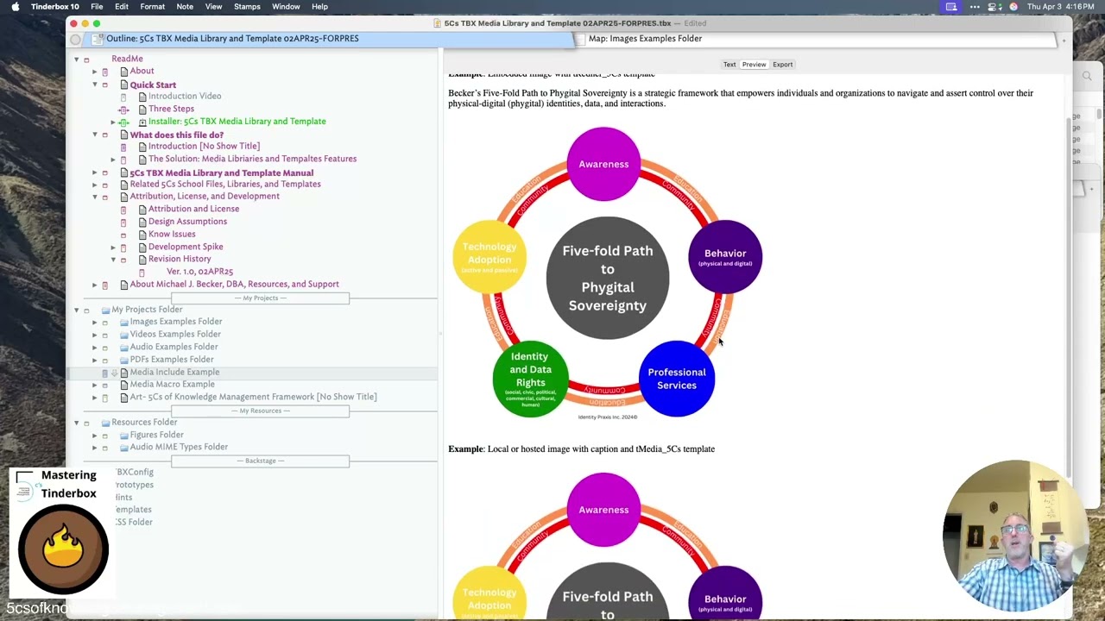Click the blue Professional Services circle
This screenshot has width=1105, height=621.
tap(677, 379)
